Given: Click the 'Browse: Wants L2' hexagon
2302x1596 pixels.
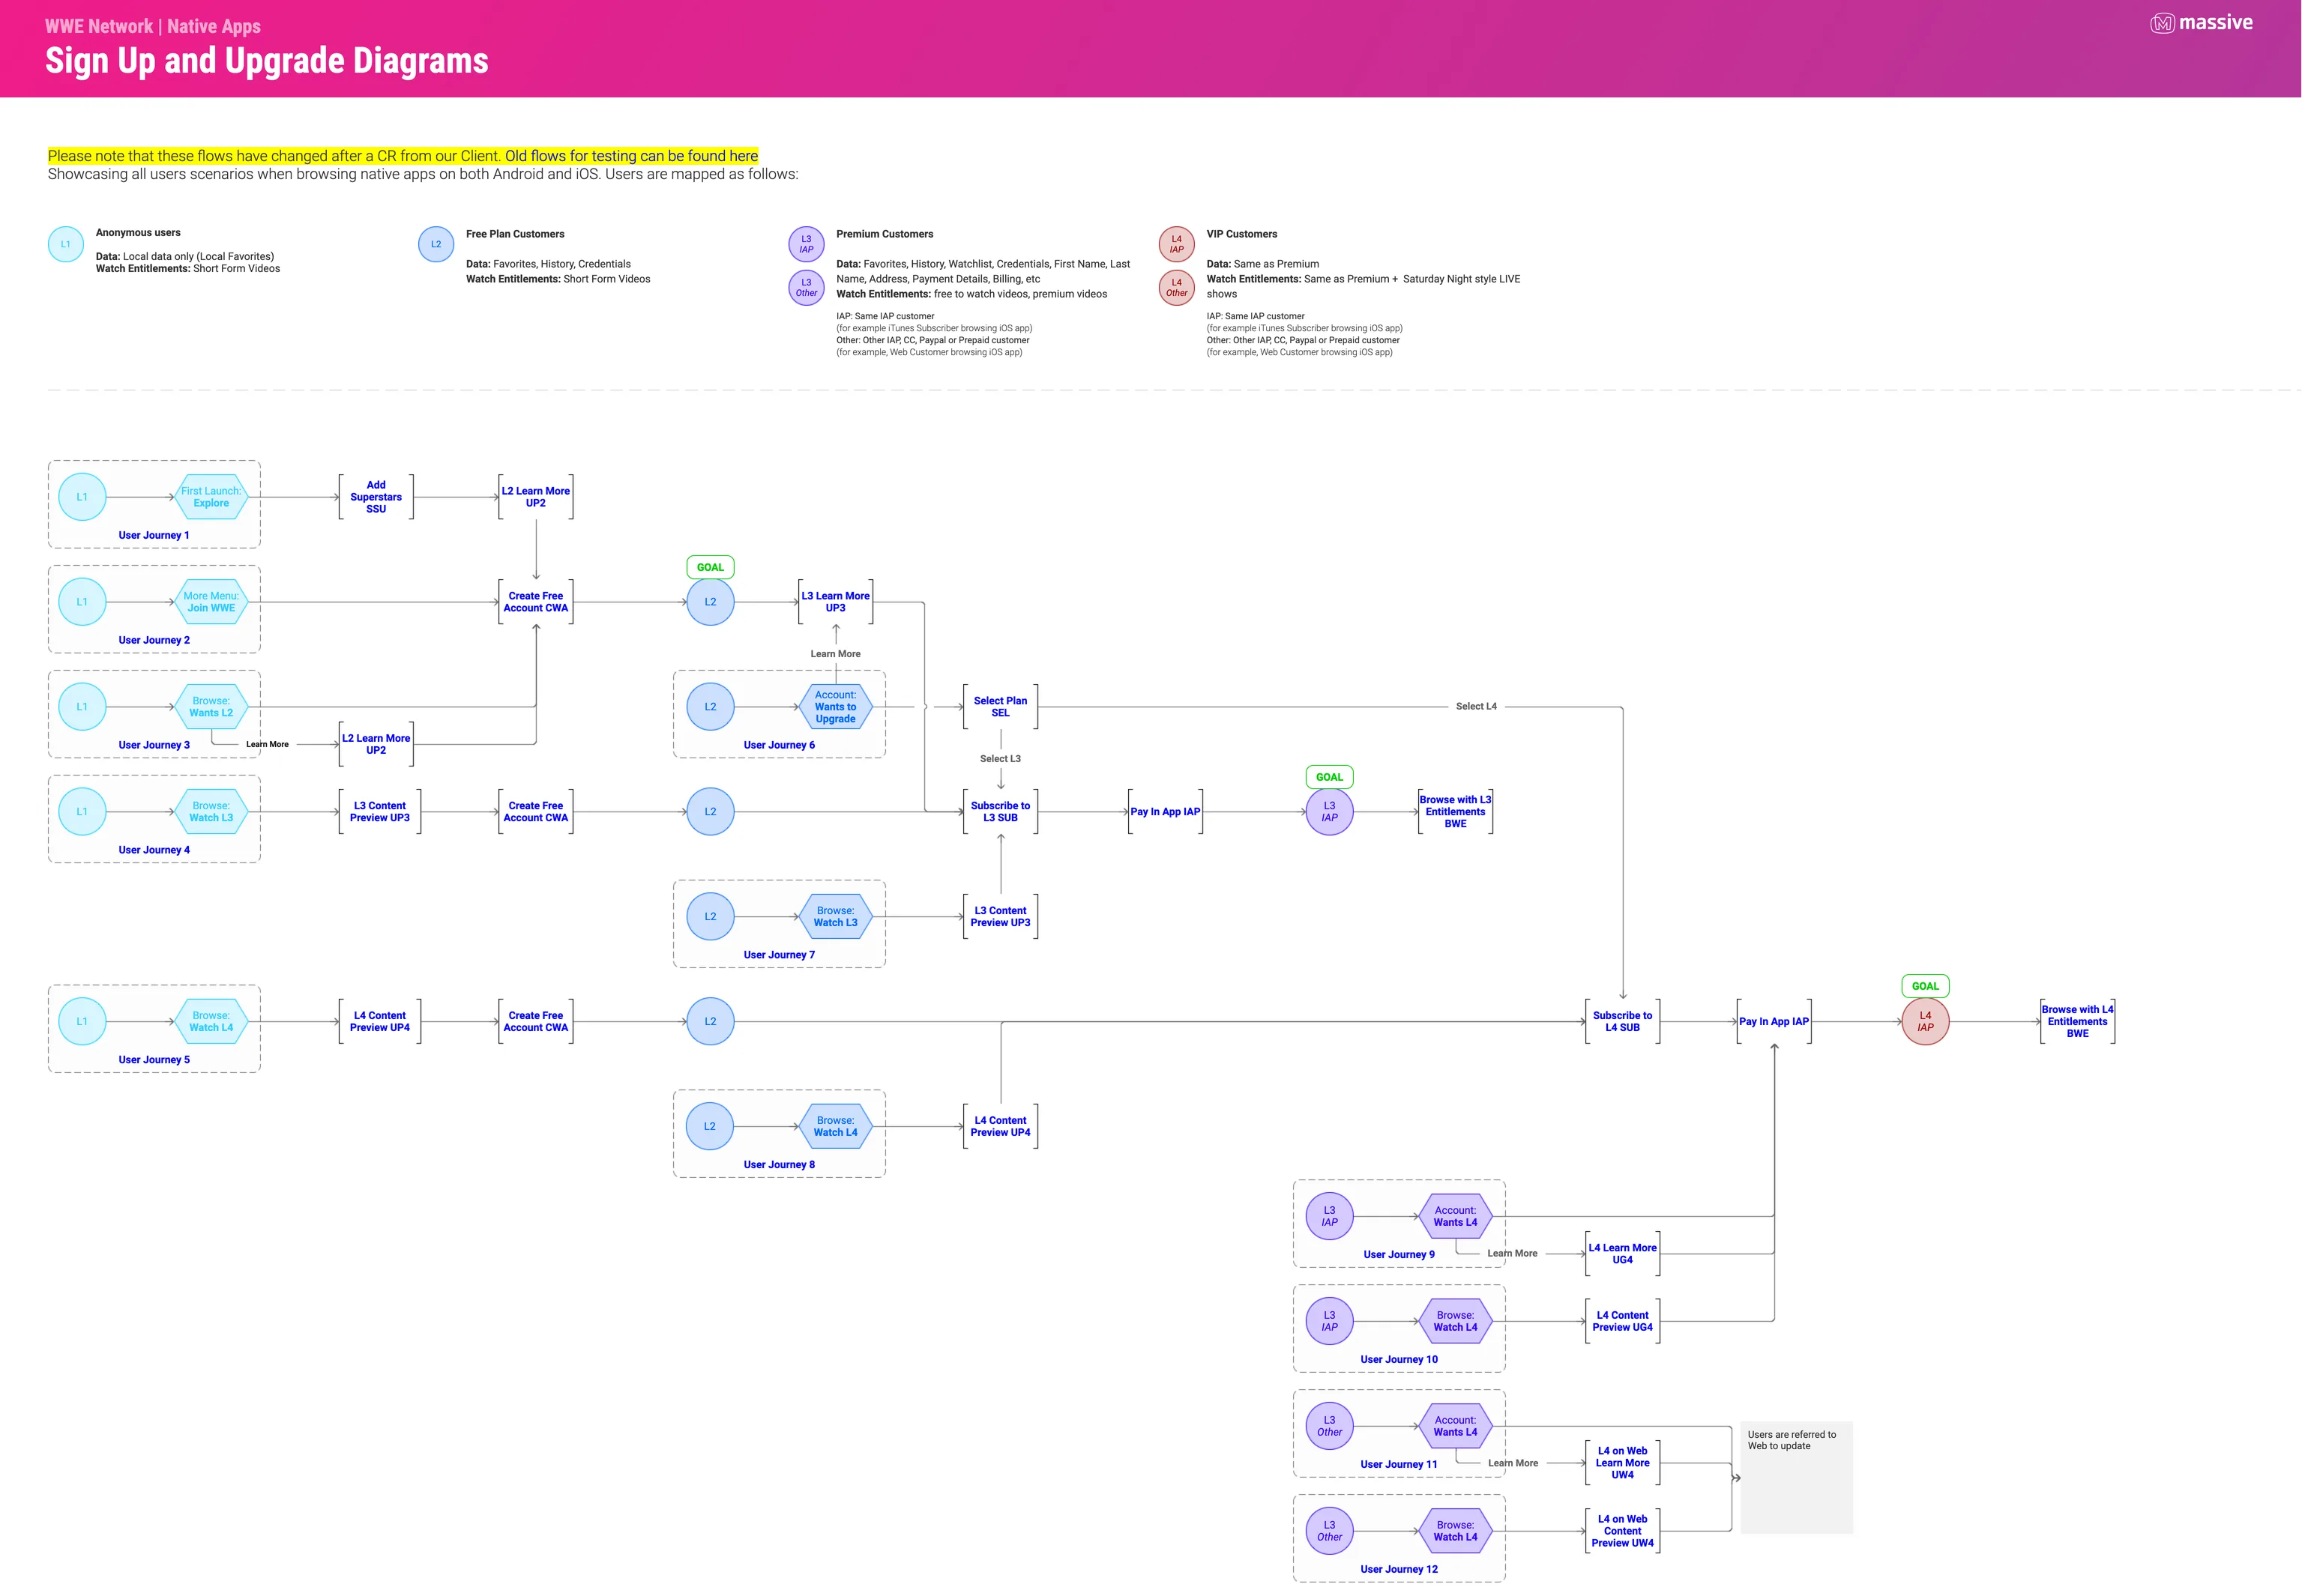Looking at the screenshot, I should [x=211, y=707].
